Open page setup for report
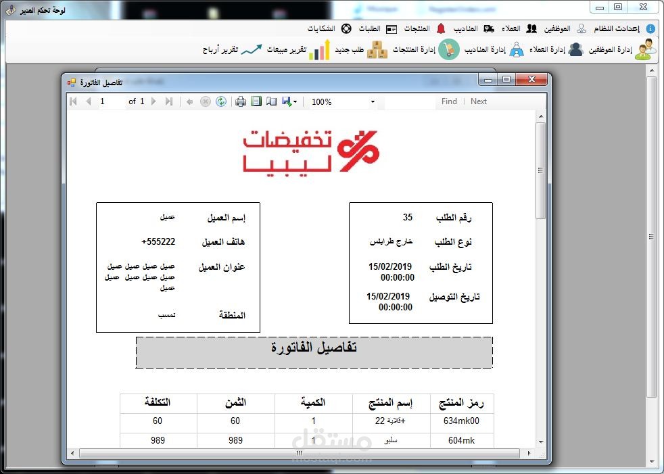 (x=271, y=101)
